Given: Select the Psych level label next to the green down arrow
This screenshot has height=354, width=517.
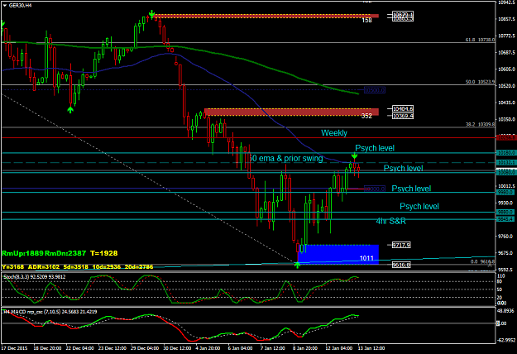Looking at the screenshot, I should tap(375, 148).
